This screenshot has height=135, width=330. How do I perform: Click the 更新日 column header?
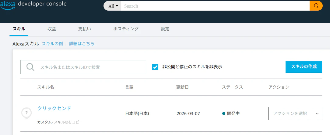pyautogui.click(x=182, y=87)
